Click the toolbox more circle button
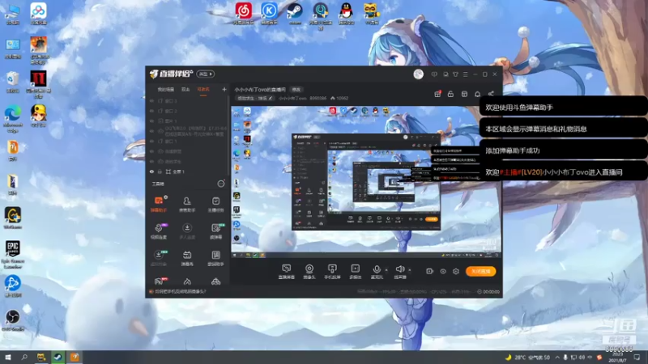The width and height of the screenshot is (648, 364). [221, 184]
